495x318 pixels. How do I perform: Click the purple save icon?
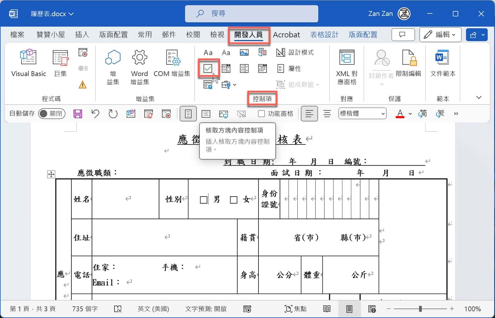coord(78,114)
